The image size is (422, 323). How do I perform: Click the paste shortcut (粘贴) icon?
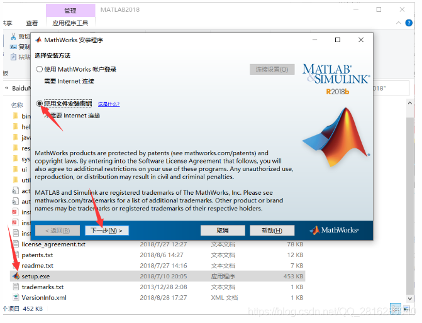pos(13,57)
